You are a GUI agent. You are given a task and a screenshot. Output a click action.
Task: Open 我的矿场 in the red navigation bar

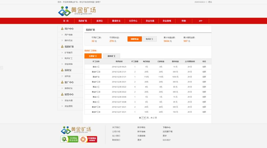[x=83, y=21]
